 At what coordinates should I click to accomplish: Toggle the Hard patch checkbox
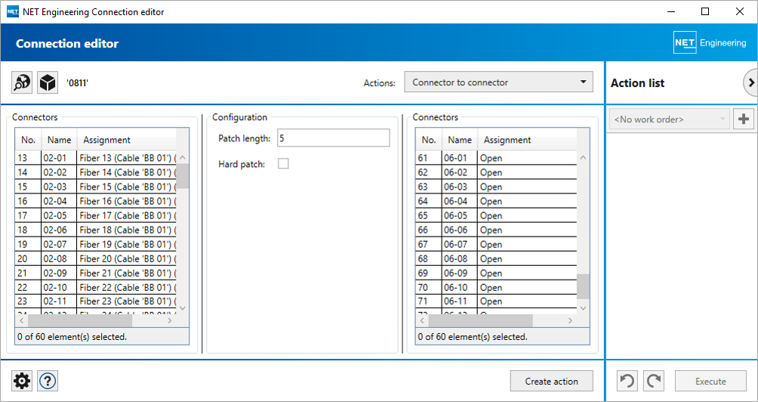click(283, 164)
